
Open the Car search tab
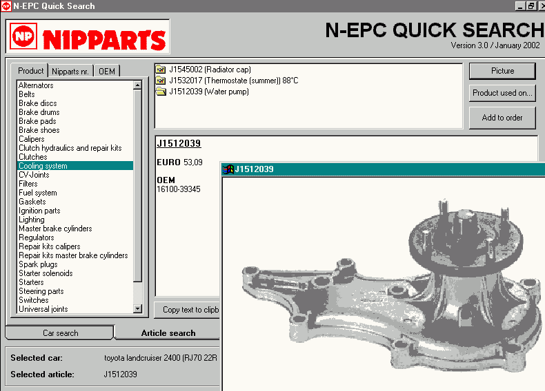coord(60,333)
